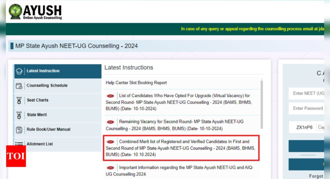The height and width of the screenshot is (179, 330).
Task: Click the ZX1nP6 captcha text
Action: (x=304, y=127)
